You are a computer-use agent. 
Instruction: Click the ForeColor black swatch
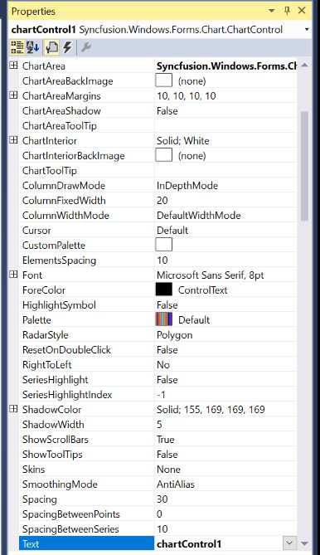pos(163,290)
